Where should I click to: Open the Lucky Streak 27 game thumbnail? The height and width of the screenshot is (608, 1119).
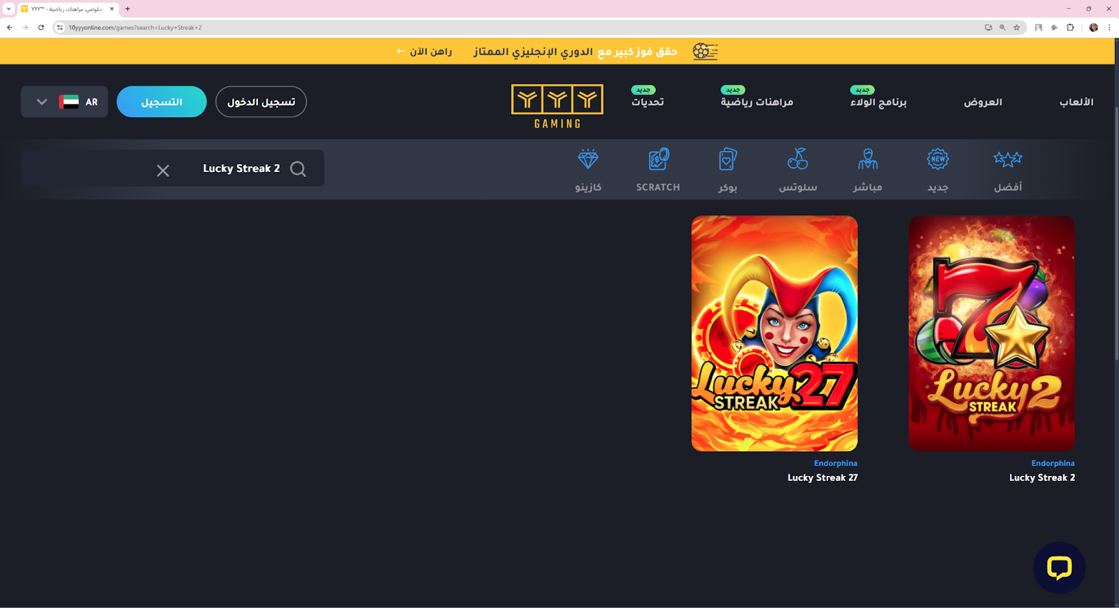click(x=774, y=333)
